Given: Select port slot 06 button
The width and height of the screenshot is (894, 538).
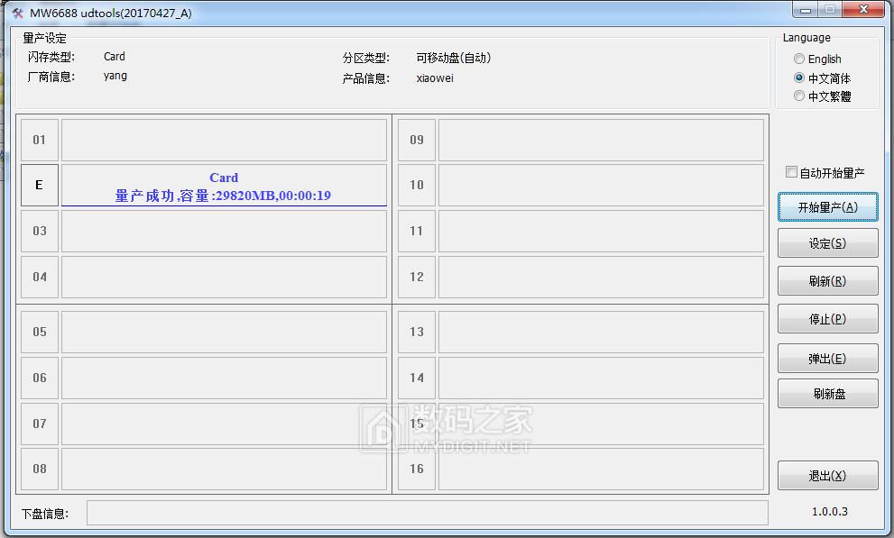Looking at the screenshot, I should click(x=40, y=378).
